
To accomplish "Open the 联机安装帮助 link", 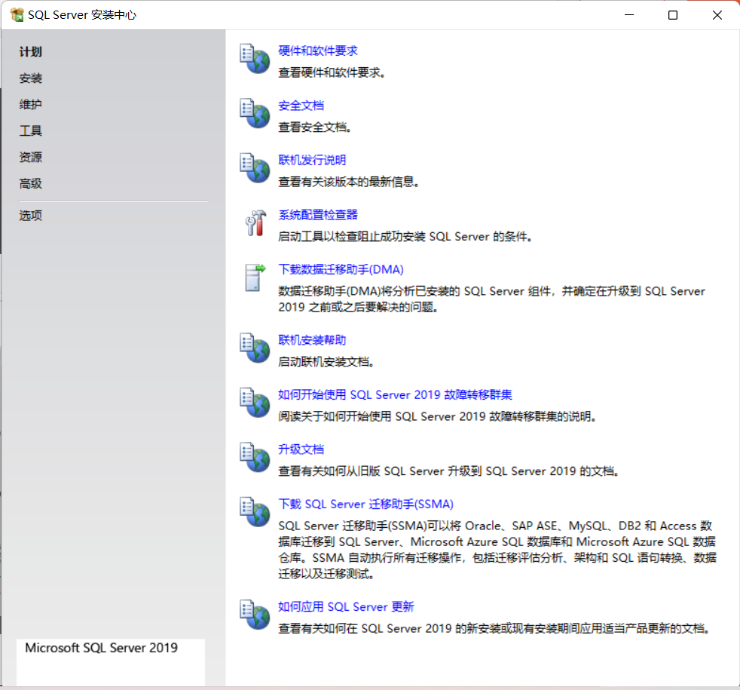I will click(x=312, y=340).
